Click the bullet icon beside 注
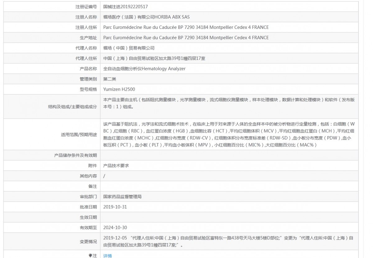This screenshot has height=258, width=373. (90, 255)
